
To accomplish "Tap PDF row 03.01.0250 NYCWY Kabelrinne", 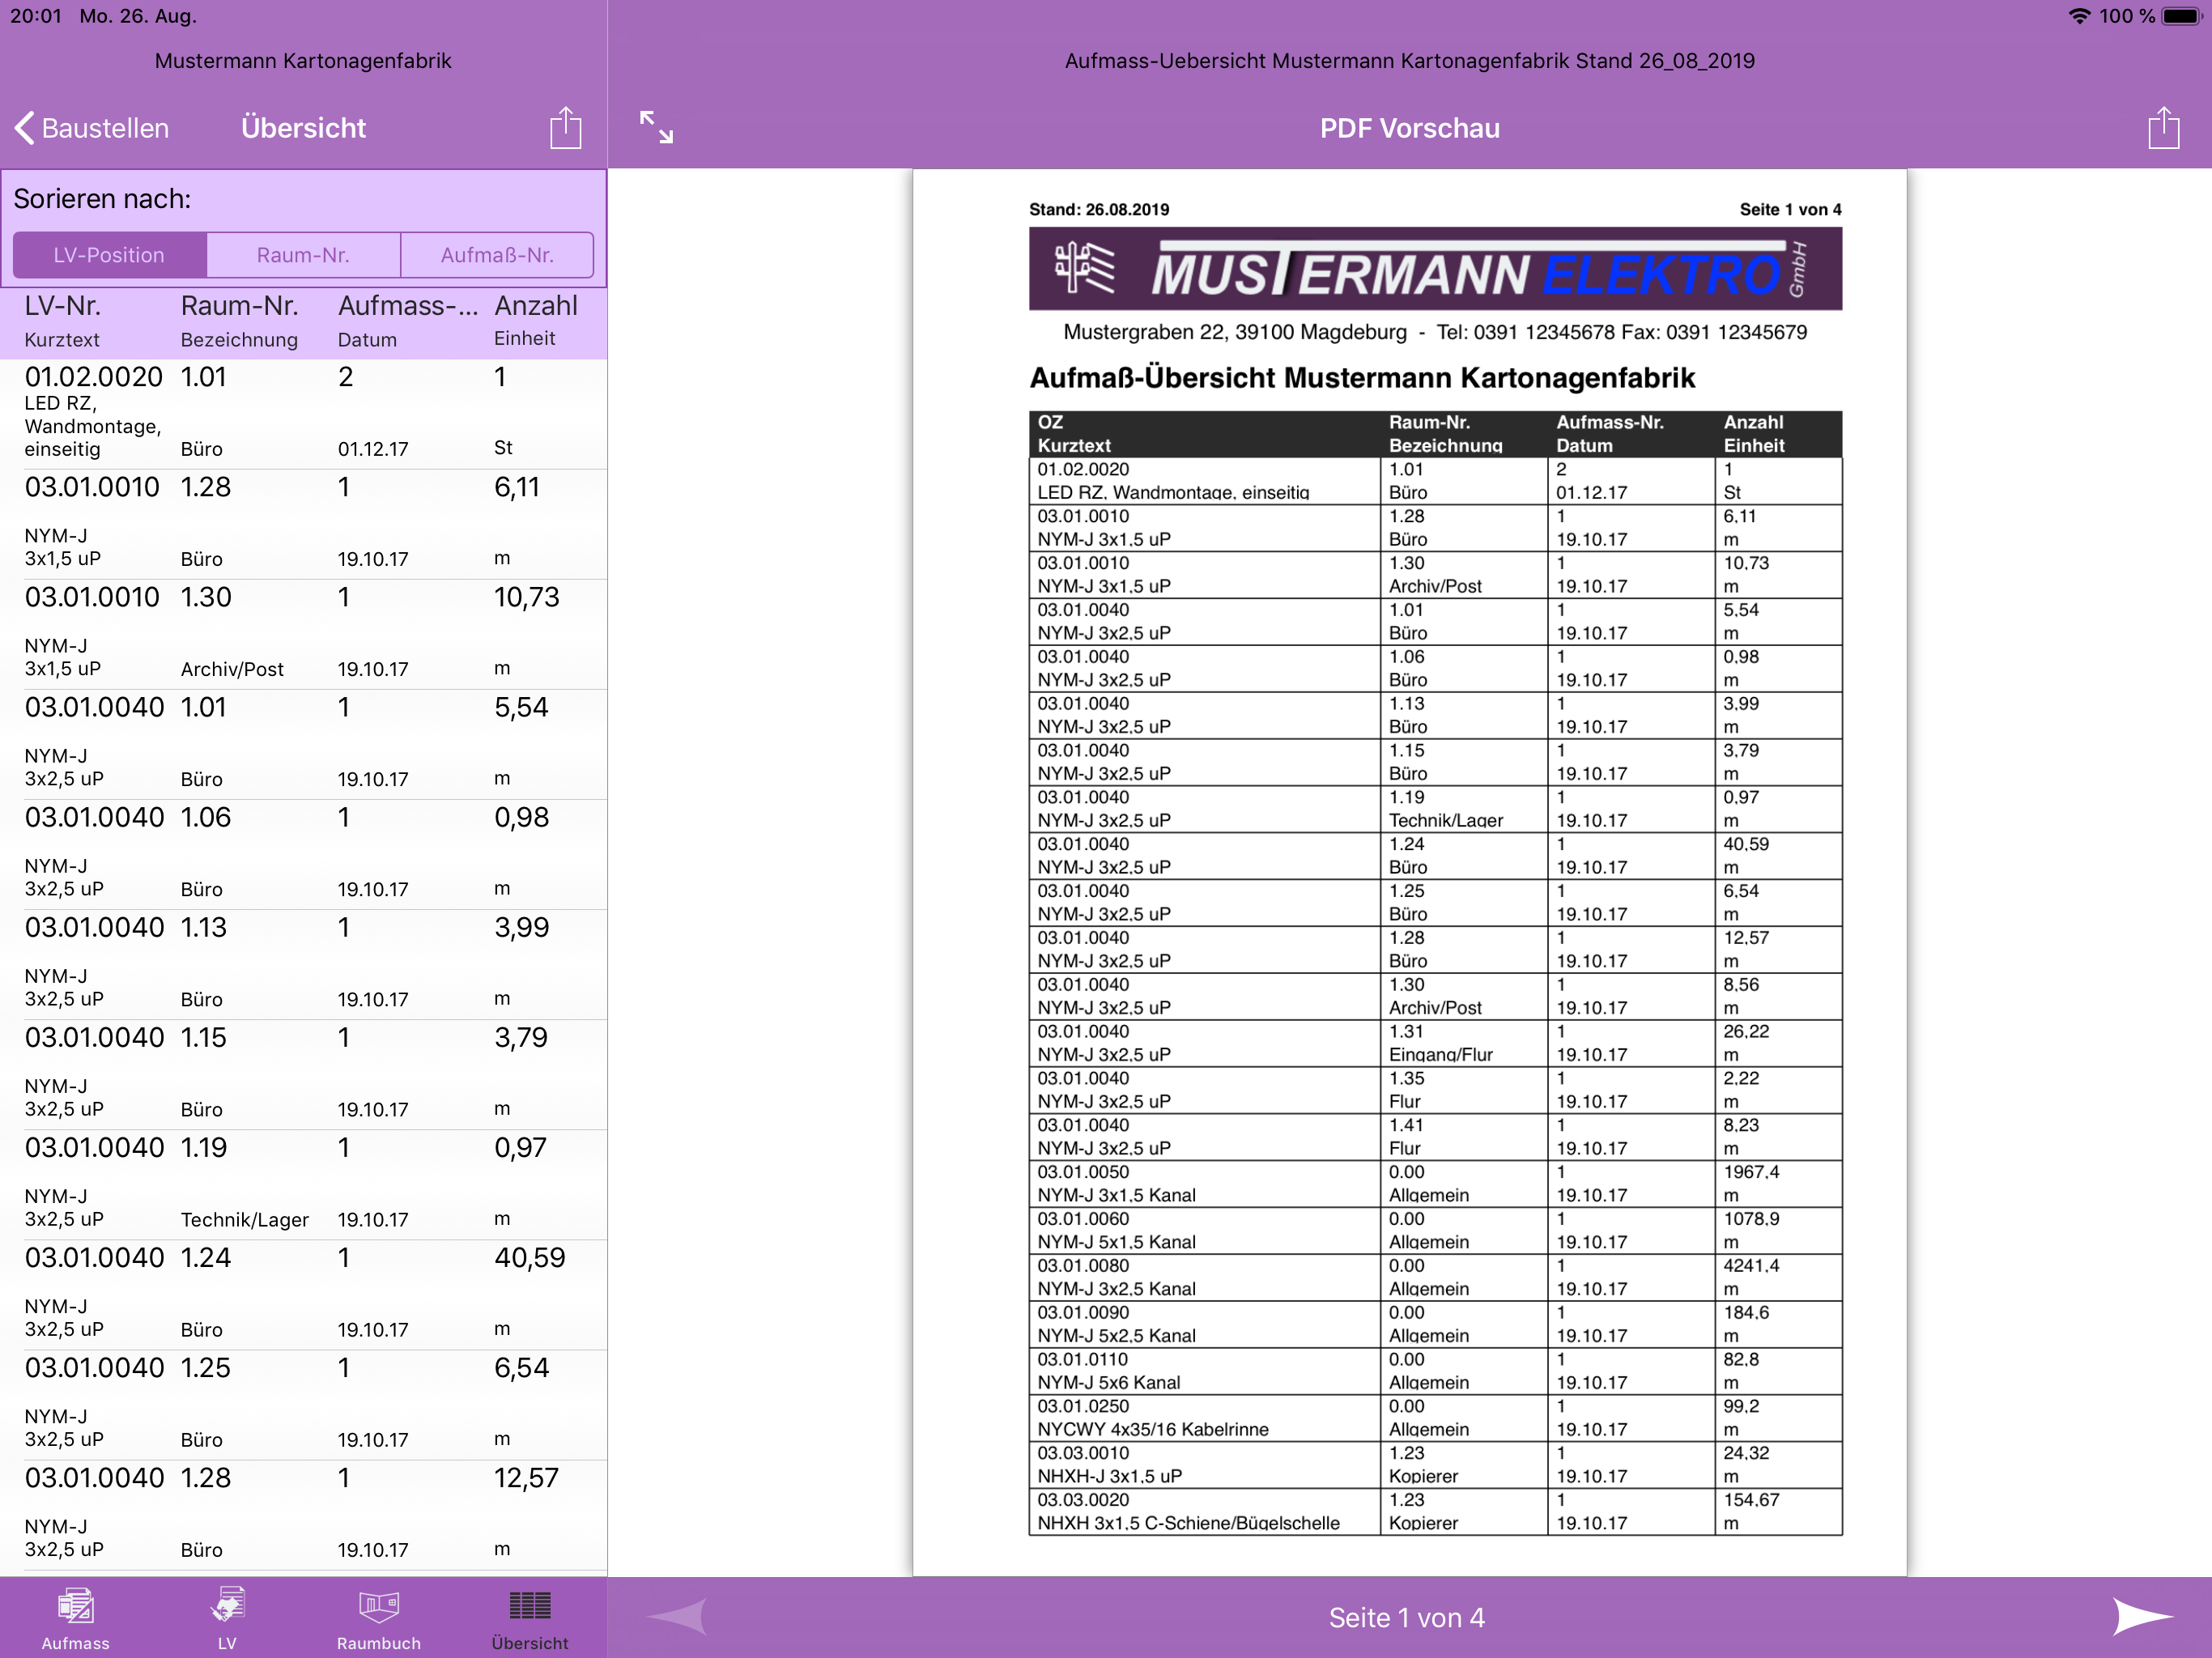I will [x=1435, y=1418].
